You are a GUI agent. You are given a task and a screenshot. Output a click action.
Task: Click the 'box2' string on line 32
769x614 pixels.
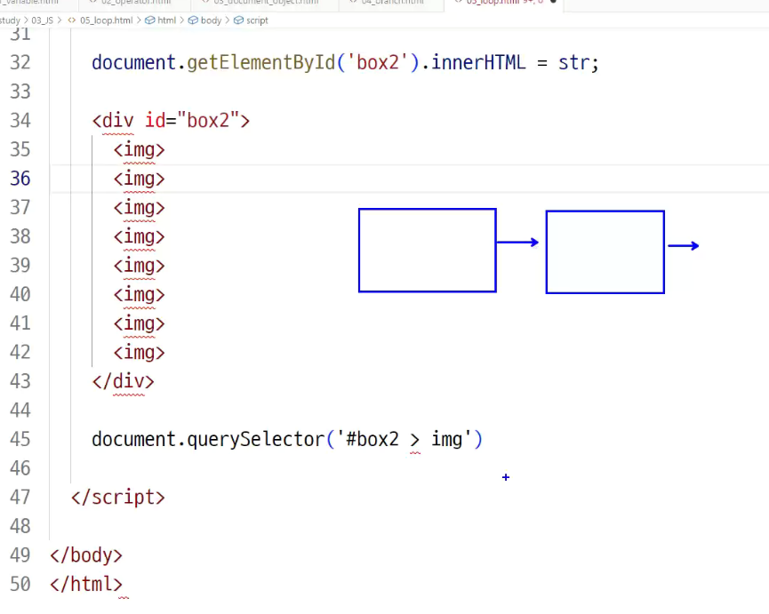coord(377,63)
